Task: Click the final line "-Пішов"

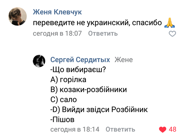Action: [62, 120]
